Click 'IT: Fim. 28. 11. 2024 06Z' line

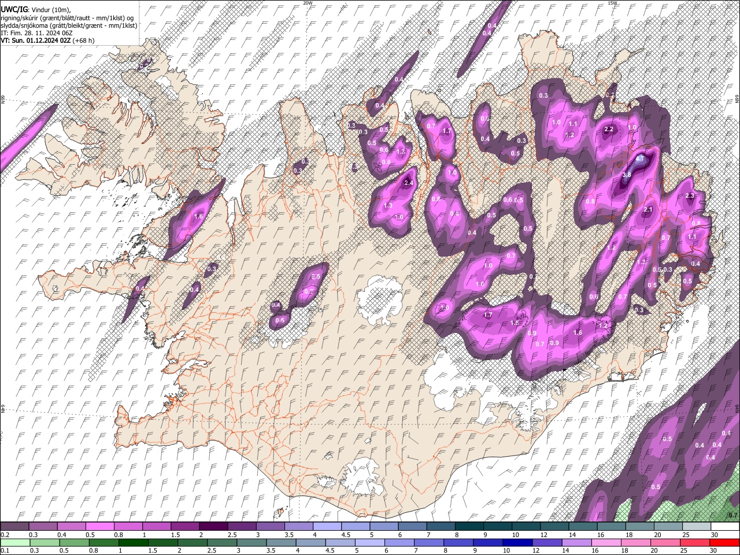click(x=36, y=33)
